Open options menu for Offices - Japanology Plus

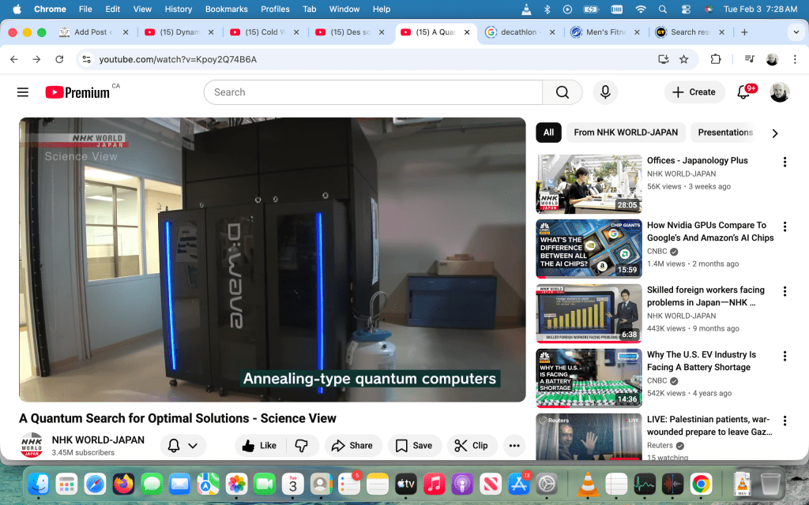785,162
